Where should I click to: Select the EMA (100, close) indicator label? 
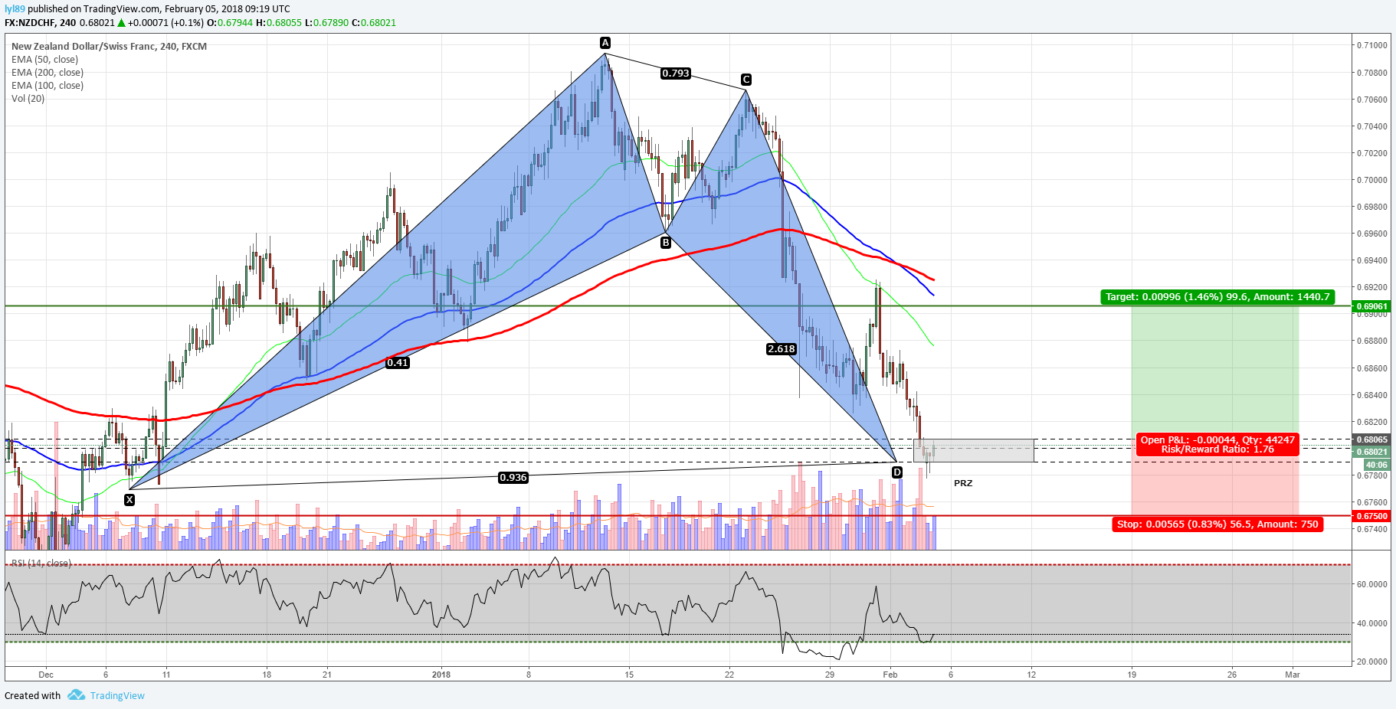[48, 86]
